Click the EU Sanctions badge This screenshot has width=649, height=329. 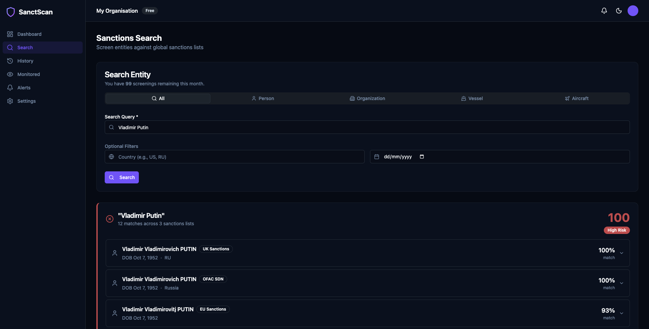[x=213, y=309]
